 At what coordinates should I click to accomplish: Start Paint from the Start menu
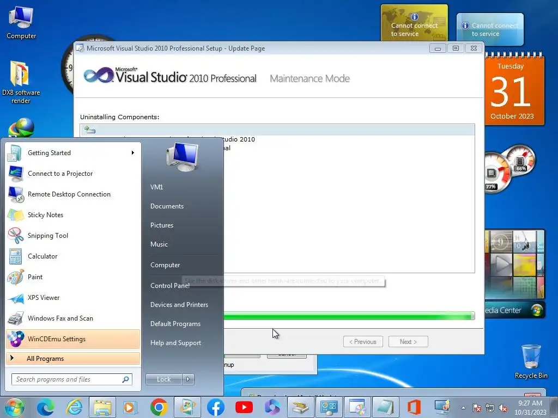point(73,277)
